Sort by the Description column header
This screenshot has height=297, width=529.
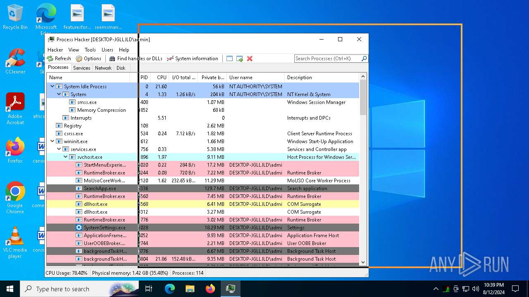(322, 78)
